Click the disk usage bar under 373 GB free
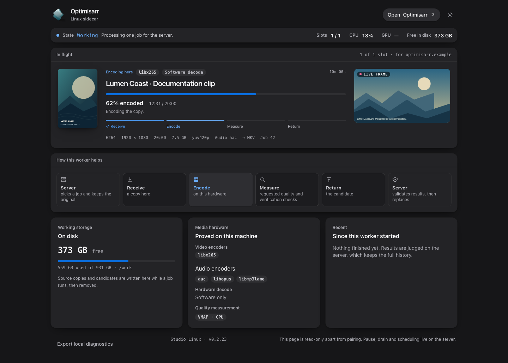This screenshot has height=363, width=508. (x=116, y=261)
